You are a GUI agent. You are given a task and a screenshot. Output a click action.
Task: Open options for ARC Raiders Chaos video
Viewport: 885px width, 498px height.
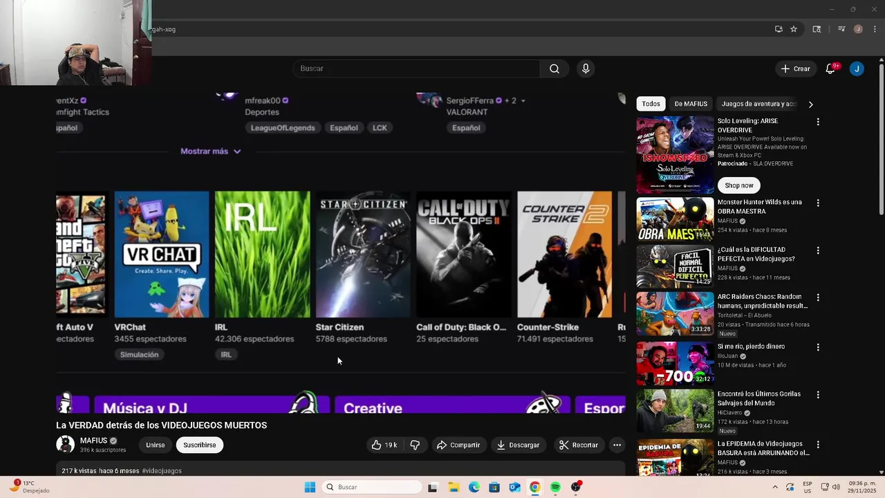818,297
